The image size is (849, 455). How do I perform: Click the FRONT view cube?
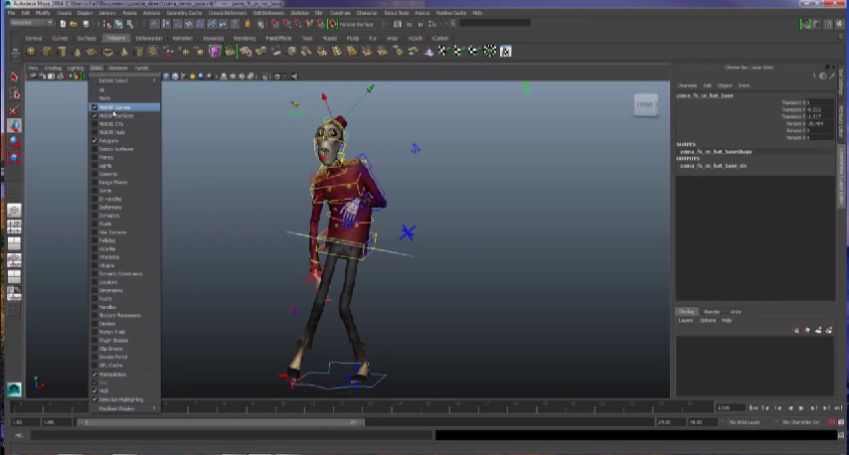coord(645,104)
